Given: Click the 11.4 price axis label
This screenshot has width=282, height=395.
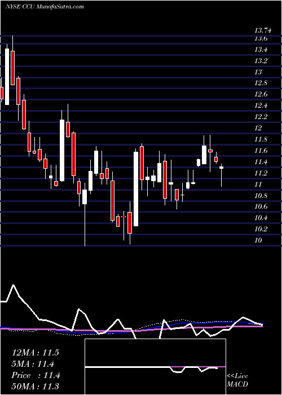Looking at the screenshot, I should tap(261, 162).
